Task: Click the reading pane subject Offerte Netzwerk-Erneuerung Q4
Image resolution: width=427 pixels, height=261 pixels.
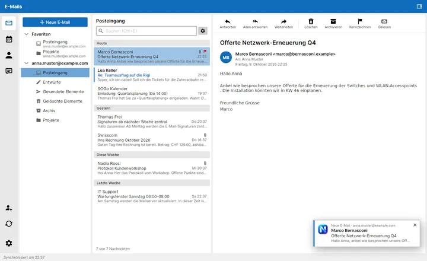Action: tap(267, 43)
